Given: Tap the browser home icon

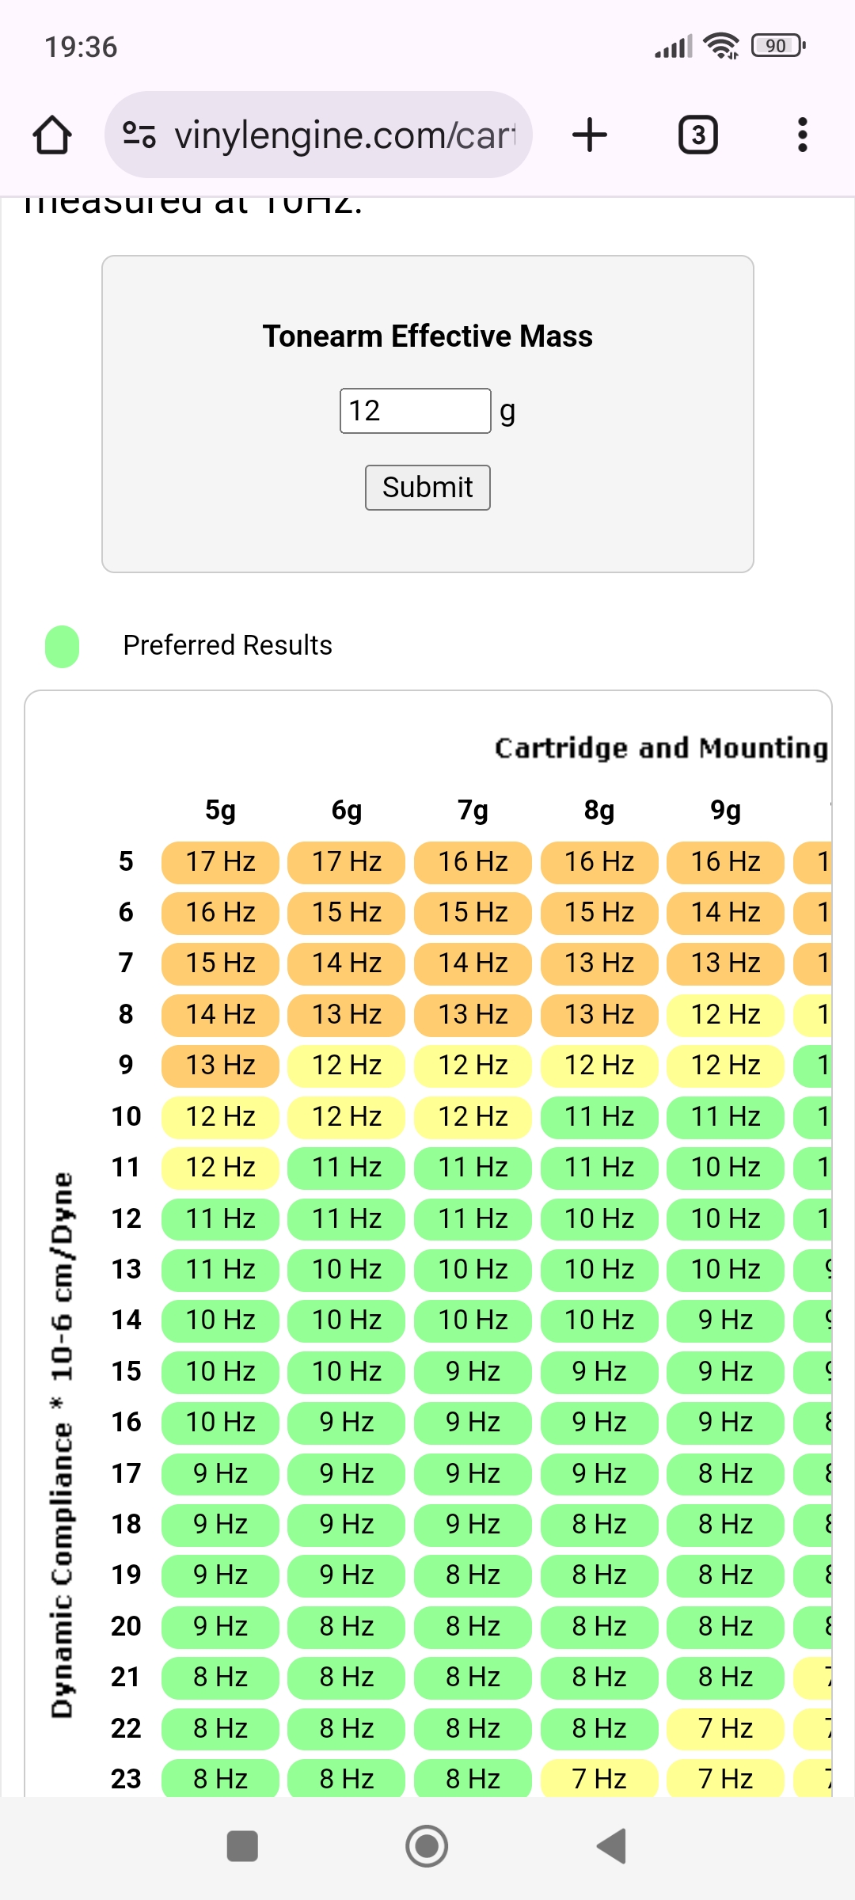Looking at the screenshot, I should click(x=52, y=135).
